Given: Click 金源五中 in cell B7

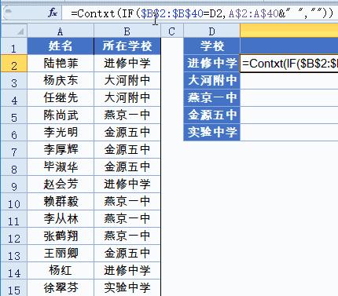Looking at the screenshot, I should 127,150.
